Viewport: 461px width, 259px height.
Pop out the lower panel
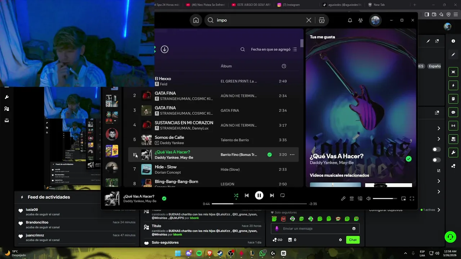[x=437, y=113]
